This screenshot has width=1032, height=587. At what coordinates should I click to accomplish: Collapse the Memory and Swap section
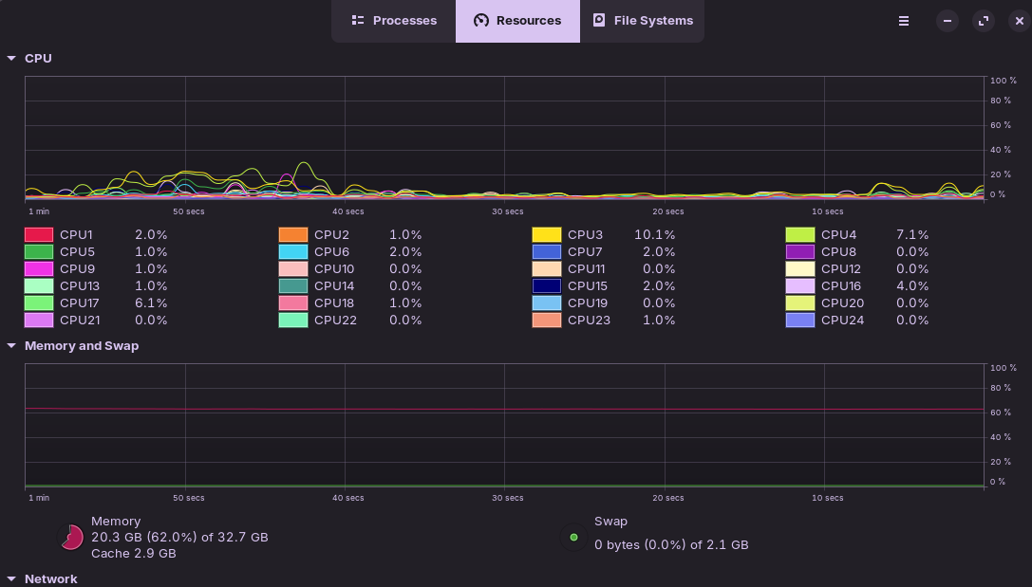coord(11,346)
